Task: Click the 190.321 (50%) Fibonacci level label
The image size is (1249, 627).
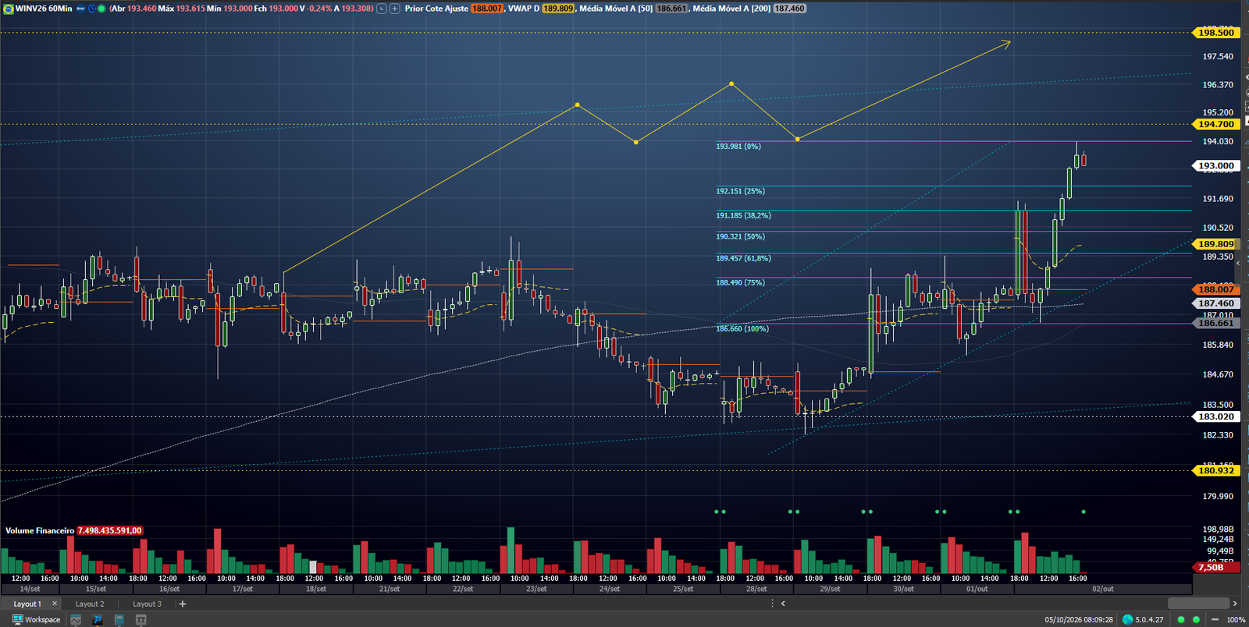Action: click(741, 236)
